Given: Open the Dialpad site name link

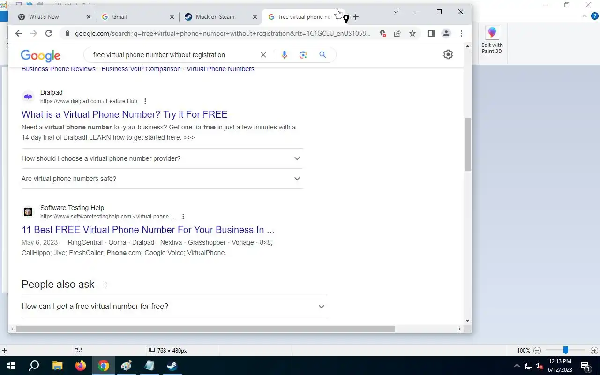Looking at the screenshot, I should (52, 92).
